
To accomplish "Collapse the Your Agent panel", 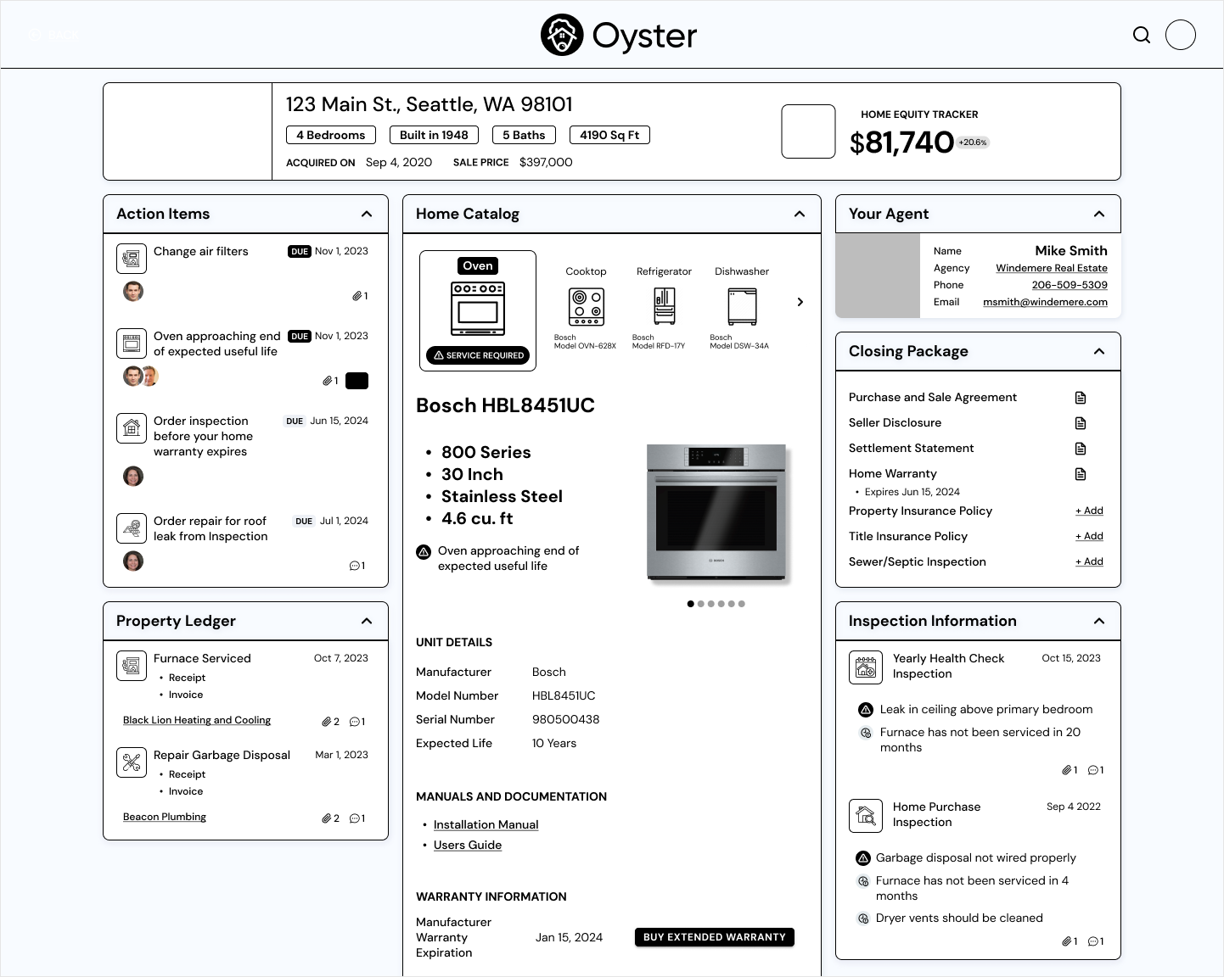I will [1099, 214].
